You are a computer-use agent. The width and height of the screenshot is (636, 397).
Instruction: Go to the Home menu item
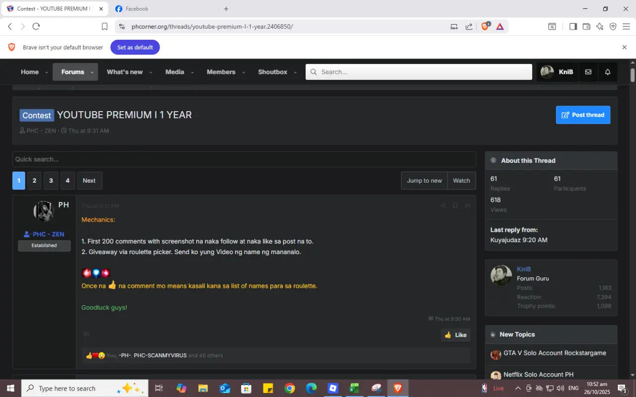click(30, 72)
